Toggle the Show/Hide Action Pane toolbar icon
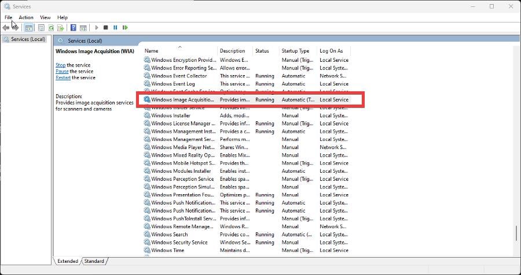Screen dimensions: 521x275 (x=83, y=28)
